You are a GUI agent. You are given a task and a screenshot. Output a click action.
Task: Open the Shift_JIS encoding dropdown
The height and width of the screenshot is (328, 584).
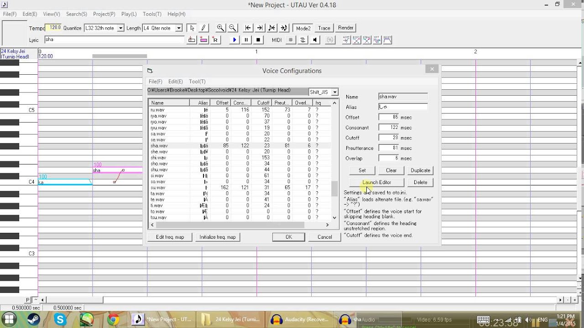pyautogui.click(x=335, y=92)
